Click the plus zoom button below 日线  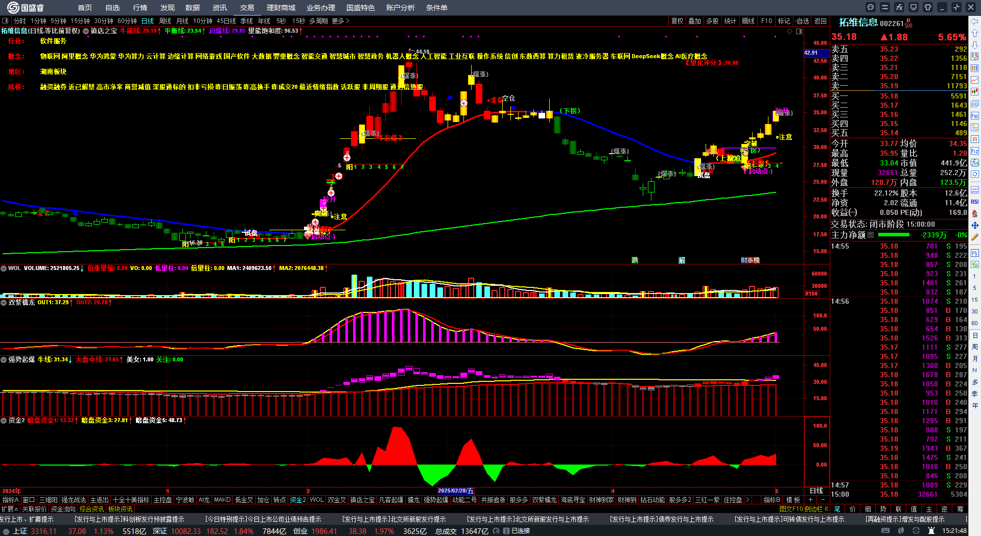[x=810, y=500]
